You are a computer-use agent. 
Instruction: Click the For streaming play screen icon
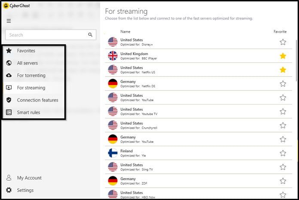pos(9,88)
